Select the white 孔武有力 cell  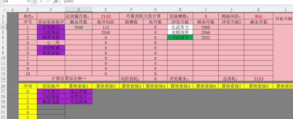coord(180,27)
